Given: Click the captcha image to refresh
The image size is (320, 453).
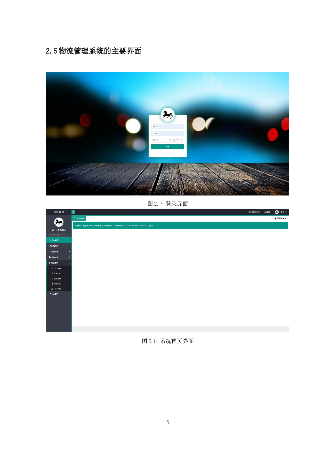Looking at the screenshot, I should [176, 140].
